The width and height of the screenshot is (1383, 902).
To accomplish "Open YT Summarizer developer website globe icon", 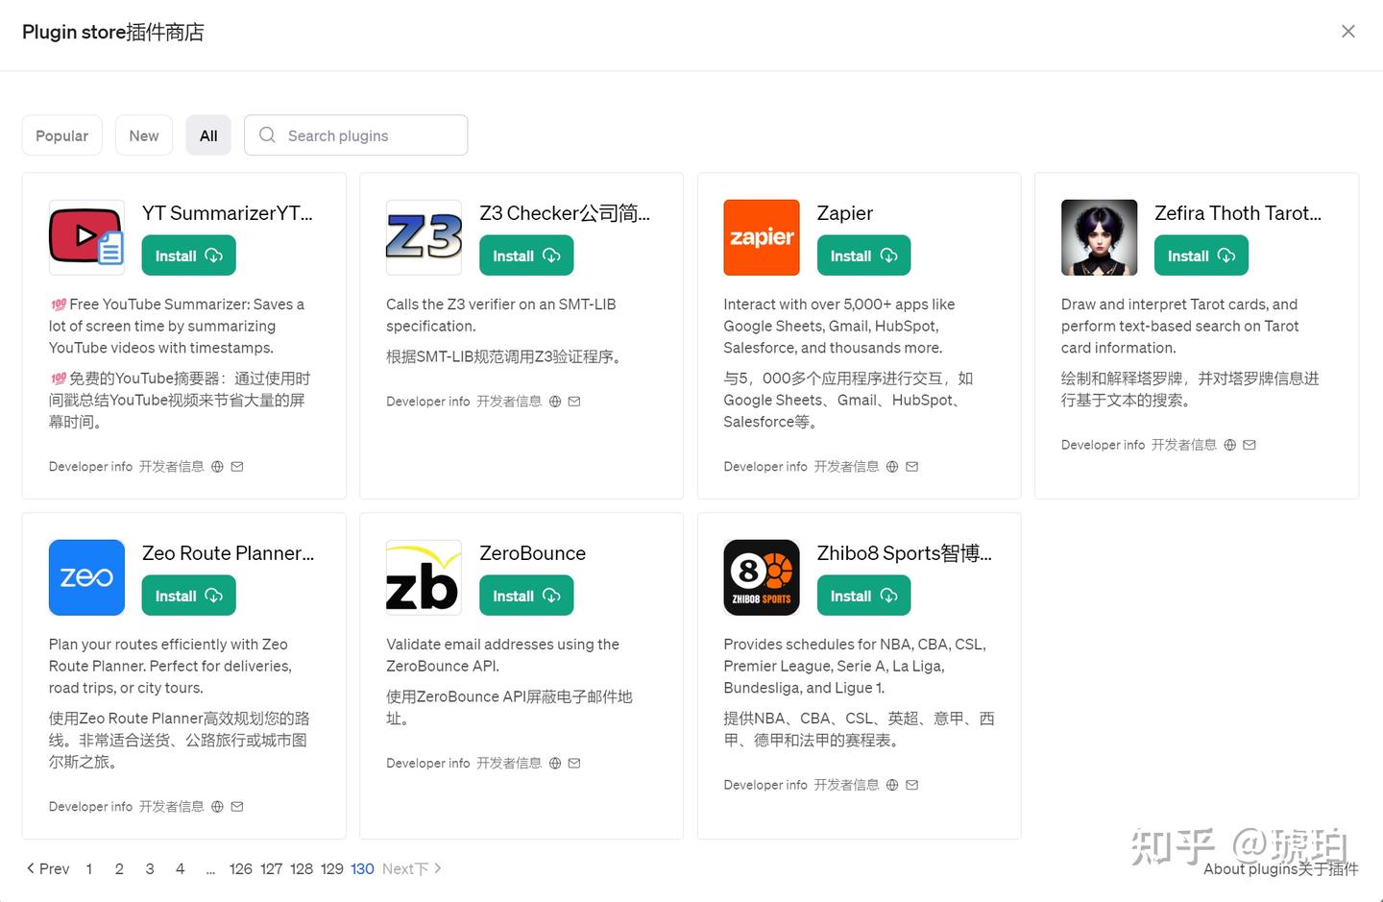I will pyautogui.click(x=217, y=467).
